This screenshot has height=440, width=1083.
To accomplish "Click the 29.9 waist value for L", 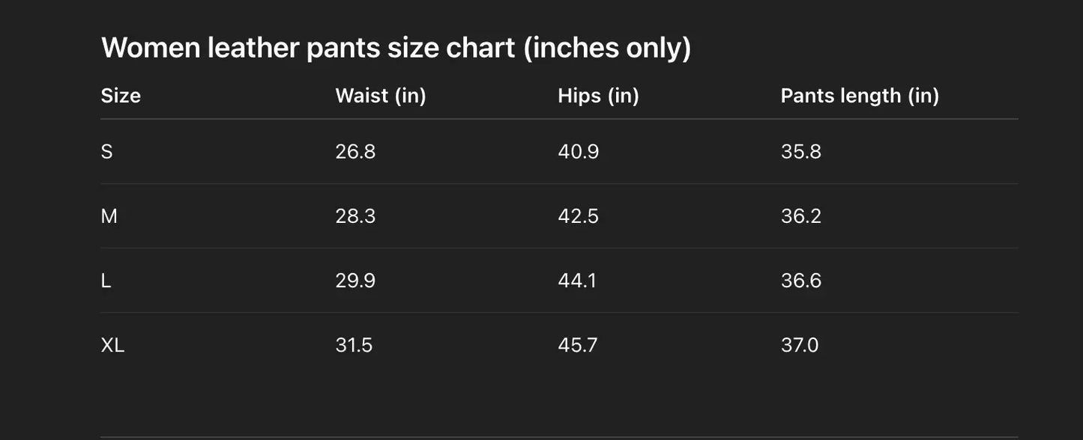I will (x=355, y=281).
